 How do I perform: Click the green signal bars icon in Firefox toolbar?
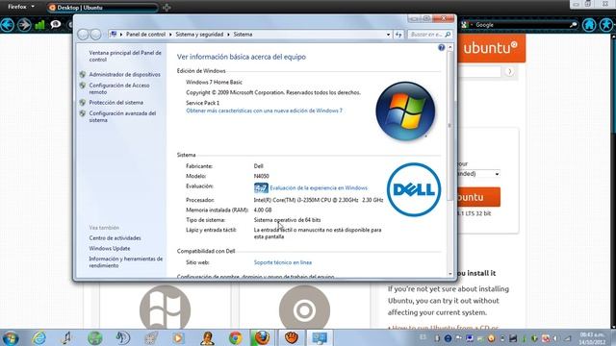(40, 25)
